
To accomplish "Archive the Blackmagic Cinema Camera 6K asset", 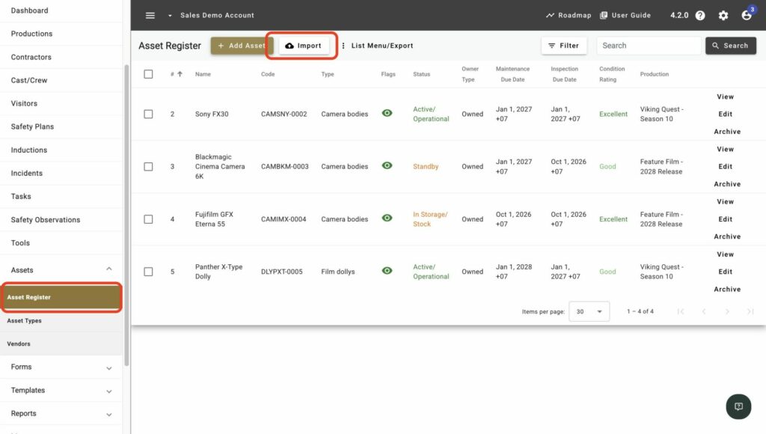I will coord(727,184).
